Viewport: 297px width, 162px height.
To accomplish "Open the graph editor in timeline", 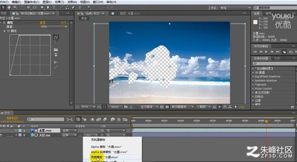I will [x=125, y=119].
